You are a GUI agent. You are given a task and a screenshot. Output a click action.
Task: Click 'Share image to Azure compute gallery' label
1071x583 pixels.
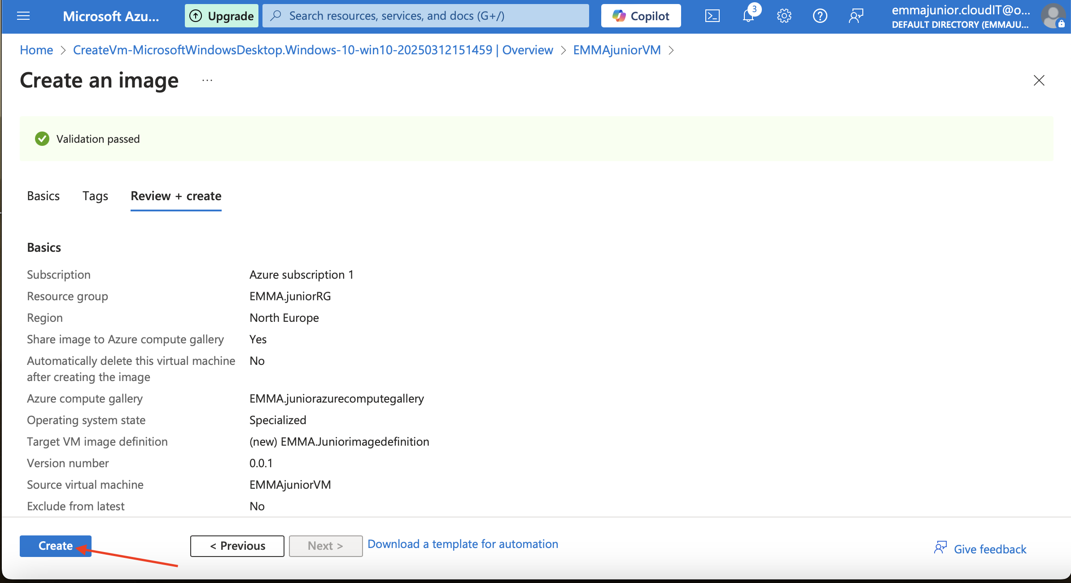[125, 339]
